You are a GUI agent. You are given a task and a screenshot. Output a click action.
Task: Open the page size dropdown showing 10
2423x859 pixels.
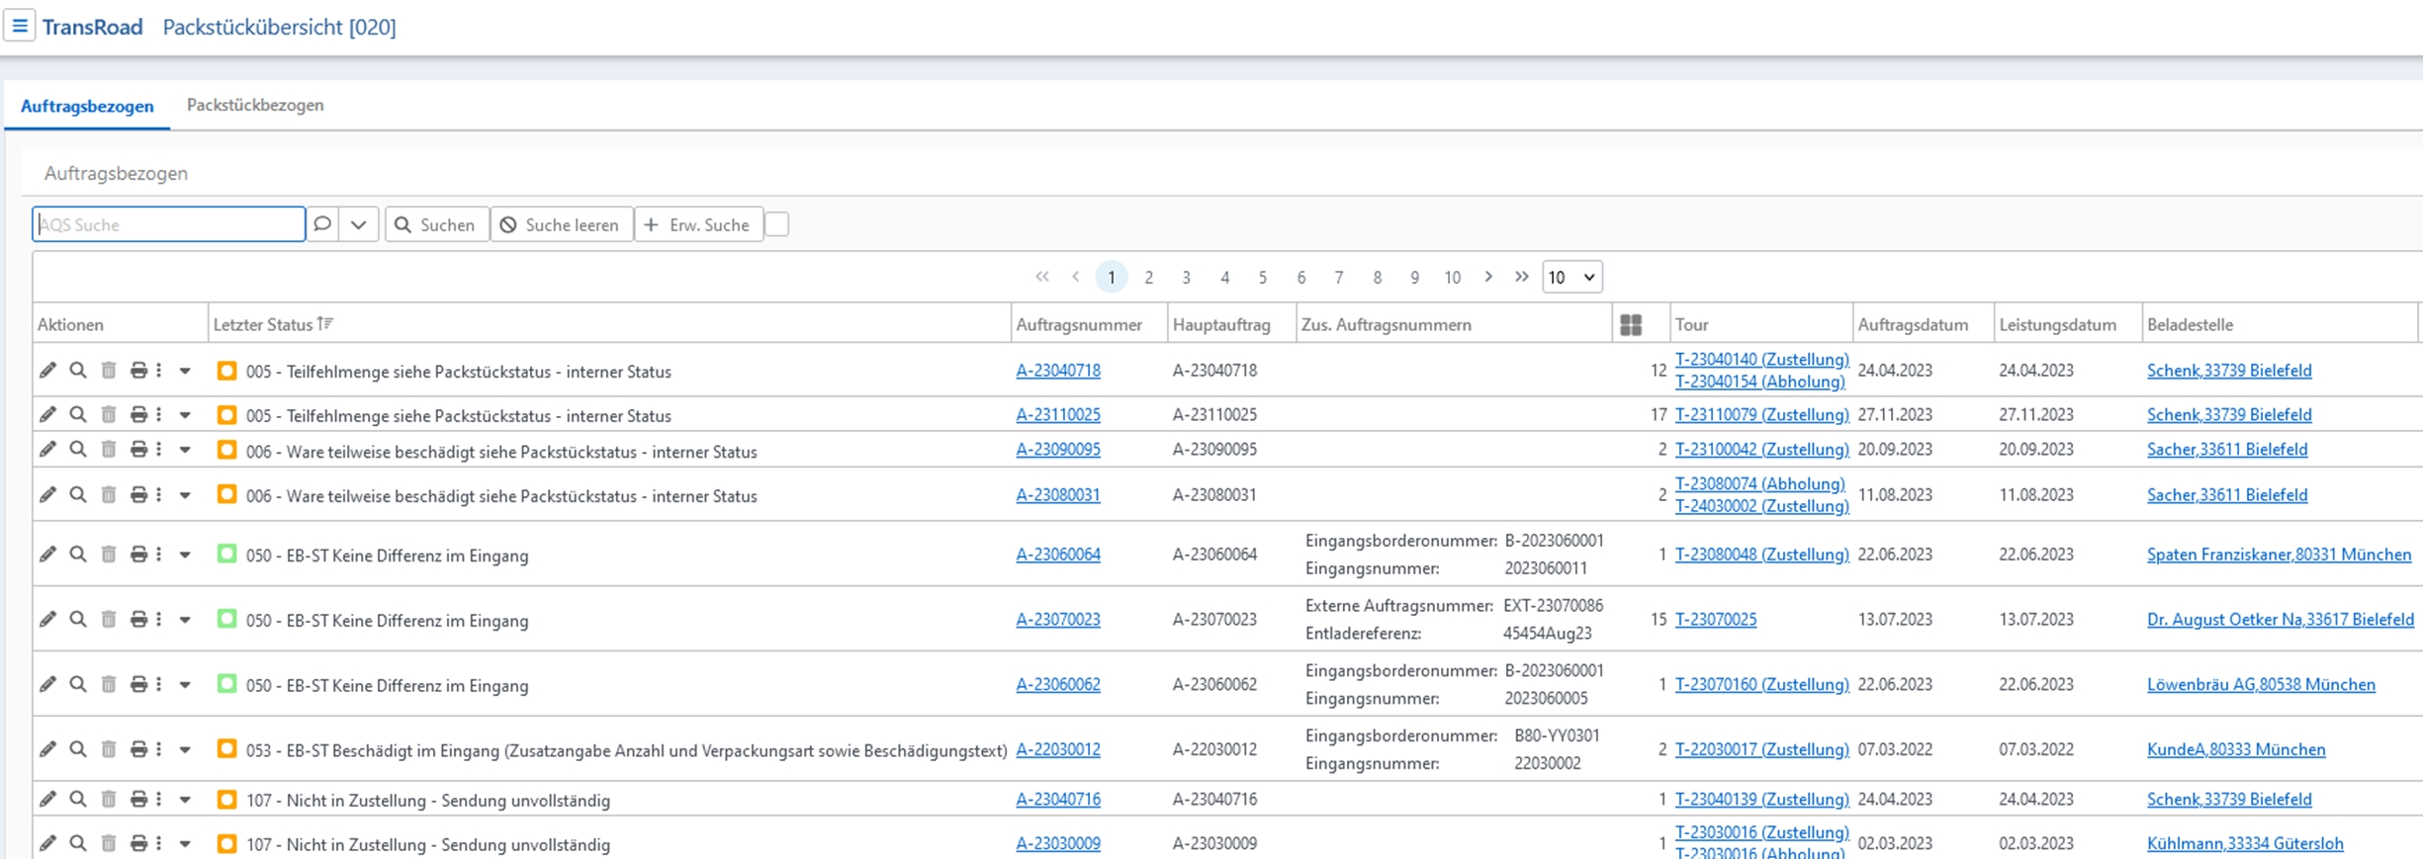coord(1570,277)
